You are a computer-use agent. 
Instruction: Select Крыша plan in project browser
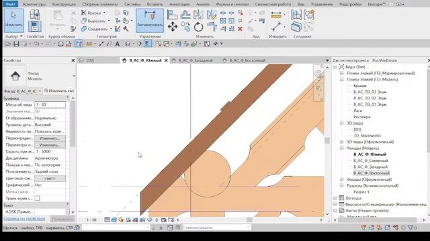coord(360,86)
